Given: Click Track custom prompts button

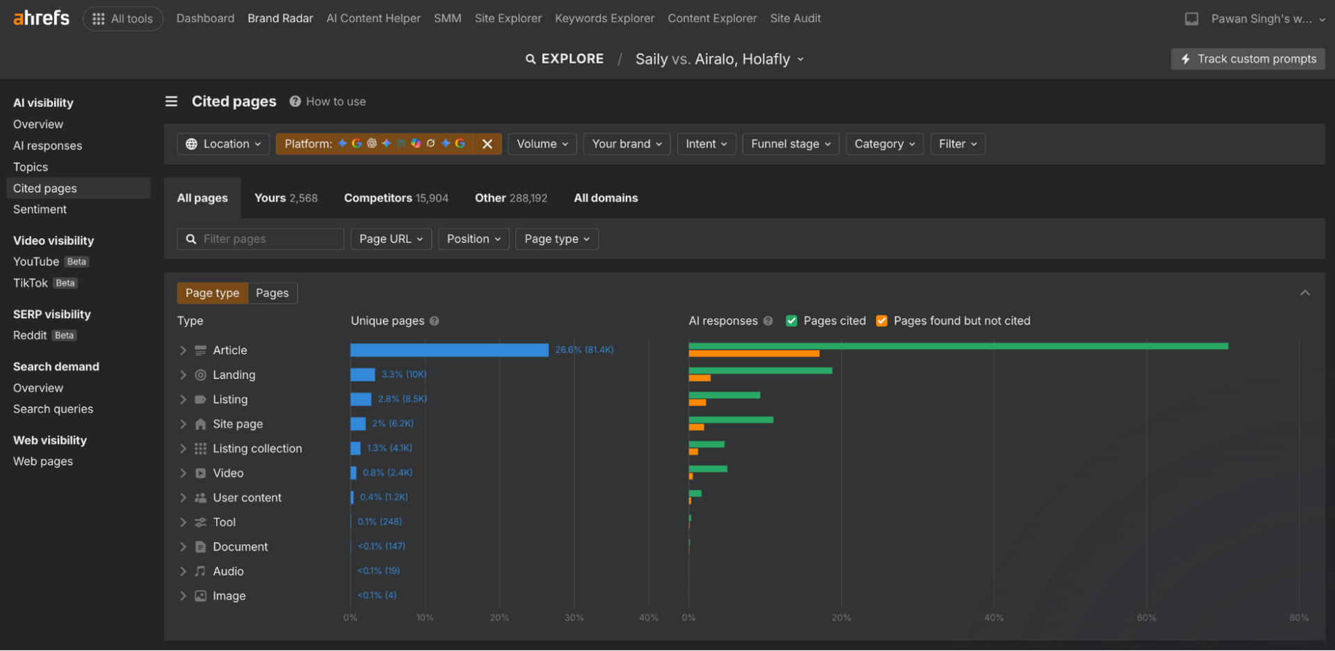Looking at the screenshot, I should coord(1248,59).
